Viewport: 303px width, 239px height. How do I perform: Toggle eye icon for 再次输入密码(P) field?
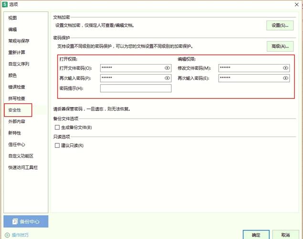click(x=167, y=78)
